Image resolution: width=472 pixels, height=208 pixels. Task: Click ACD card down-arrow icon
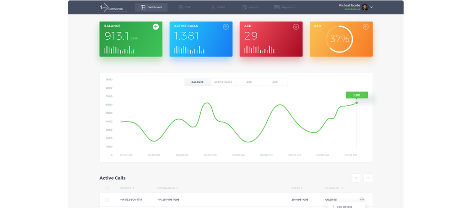[296, 26]
